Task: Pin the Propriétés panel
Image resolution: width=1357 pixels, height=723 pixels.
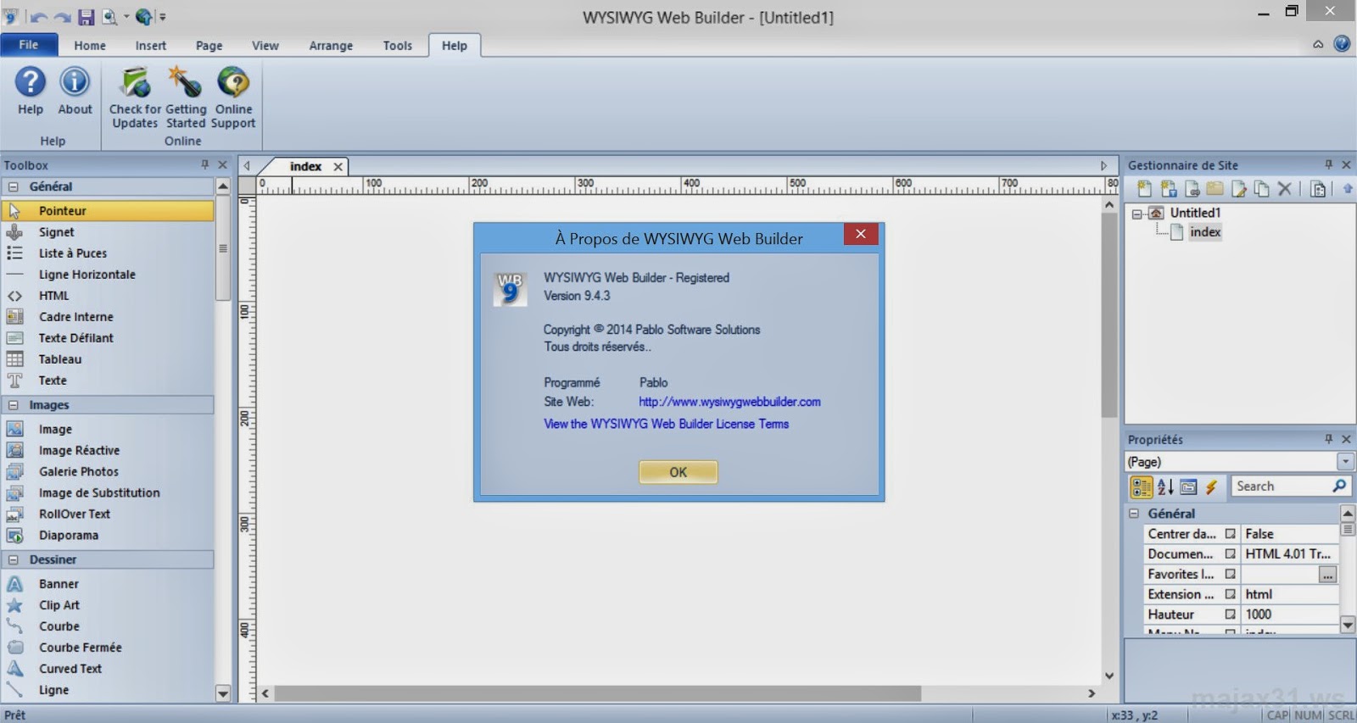Action: pyautogui.click(x=1328, y=439)
